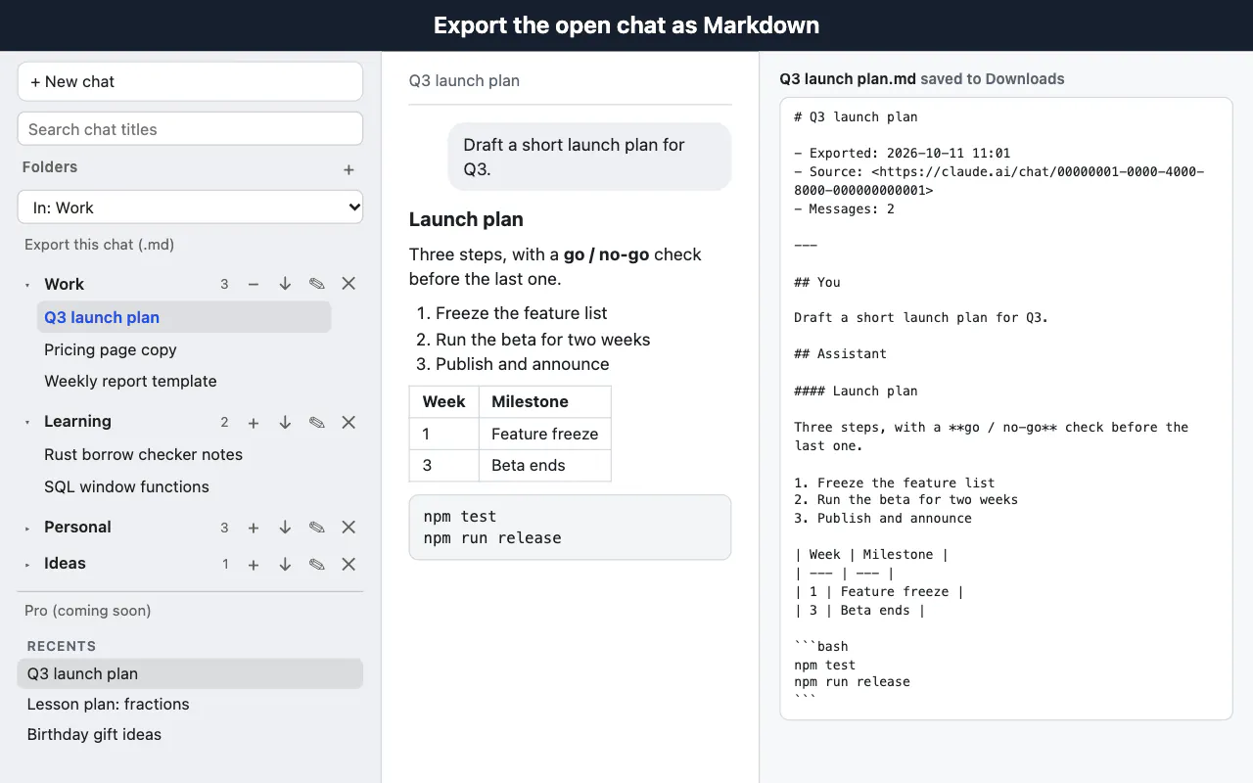
Task: Click the Personal folder name
Action: [x=77, y=527]
